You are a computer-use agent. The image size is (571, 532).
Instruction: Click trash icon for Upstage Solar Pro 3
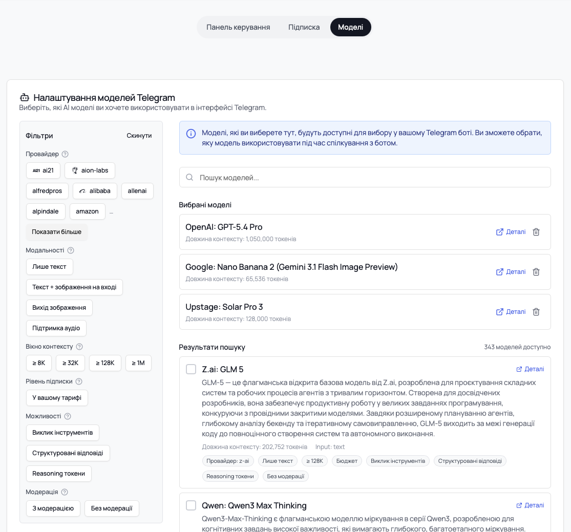536,312
